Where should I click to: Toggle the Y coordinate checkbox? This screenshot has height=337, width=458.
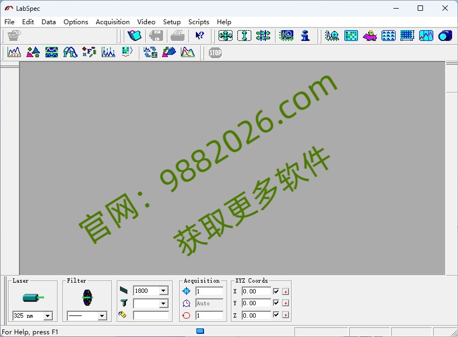coord(276,303)
